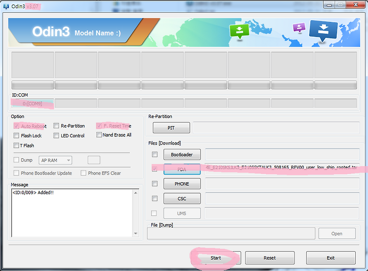Viewport: 368px width, 271px height.
Task: Click the Bootloader file button
Action: pyautogui.click(x=182, y=155)
